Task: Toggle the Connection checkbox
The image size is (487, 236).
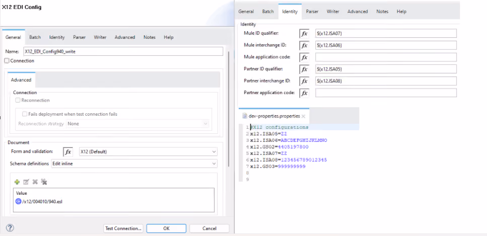Action: click(x=7, y=61)
